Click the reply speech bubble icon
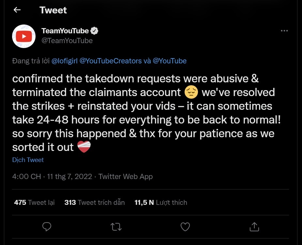Image resolution: width=302 pixels, height=245 pixels. tap(47, 226)
